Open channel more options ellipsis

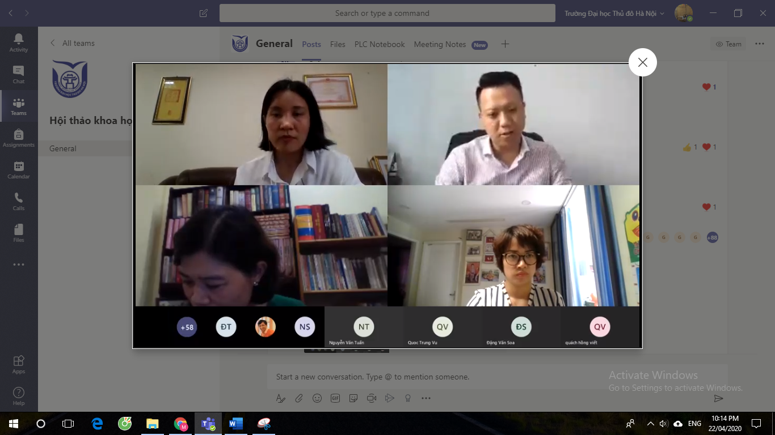[758, 44]
